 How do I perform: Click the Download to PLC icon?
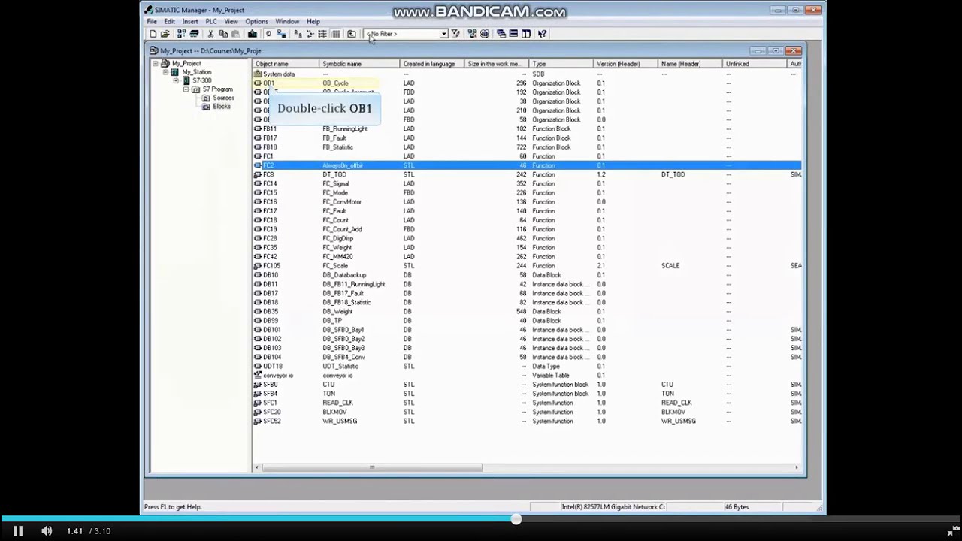tap(253, 34)
